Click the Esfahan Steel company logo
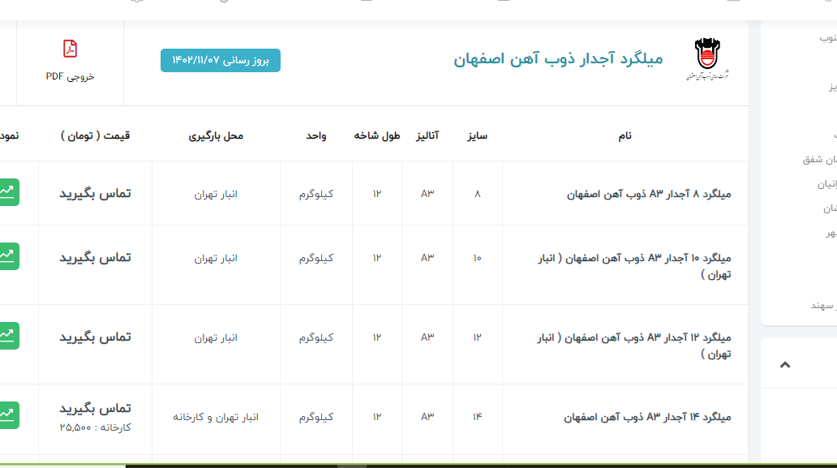This screenshot has width=837, height=468. [706, 60]
